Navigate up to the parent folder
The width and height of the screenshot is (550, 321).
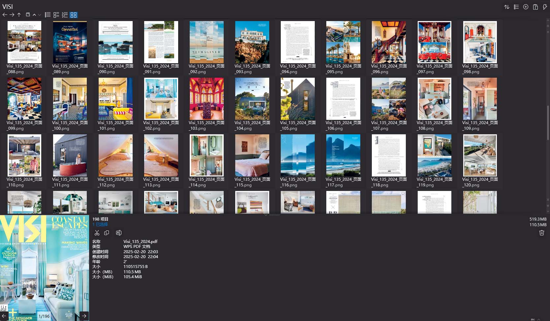(19, 15)
